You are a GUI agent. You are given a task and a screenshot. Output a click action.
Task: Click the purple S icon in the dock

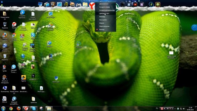(x=142, y=5)
